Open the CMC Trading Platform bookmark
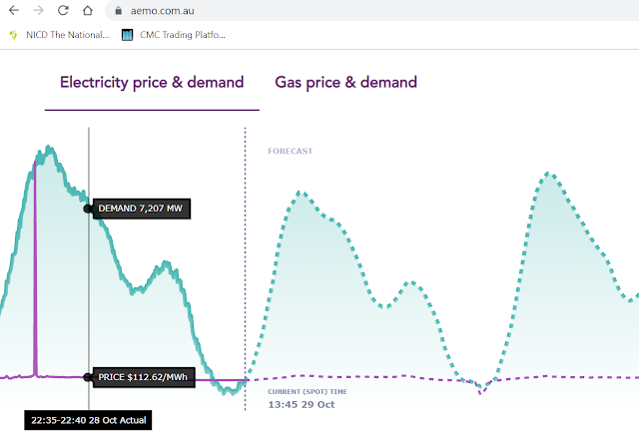The width and height of the screenshot is (639, 433). coord(183,35)
